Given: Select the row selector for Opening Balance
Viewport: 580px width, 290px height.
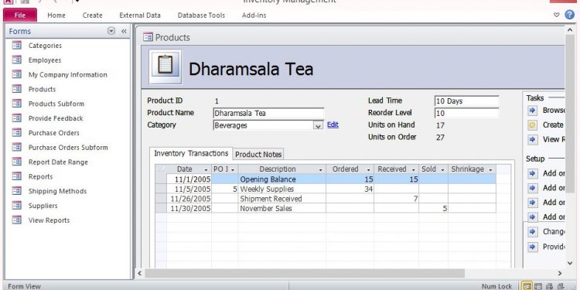Looking at the screenshot, I should [161, 179].
